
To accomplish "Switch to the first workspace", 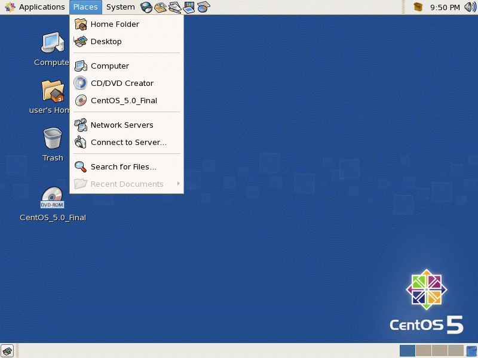I will [407, 351].
